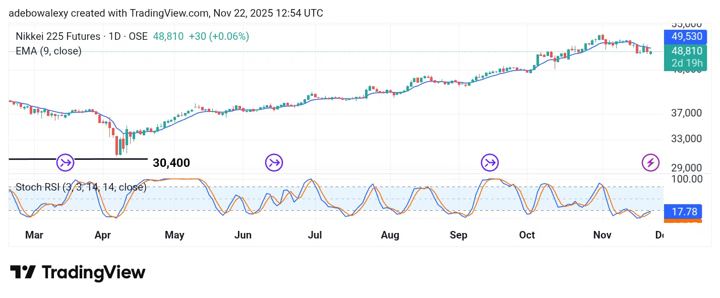Viewport: 720px width, 298px height.
Task: Click the Stoch RSI indicator legend
Action: [81, 188]
